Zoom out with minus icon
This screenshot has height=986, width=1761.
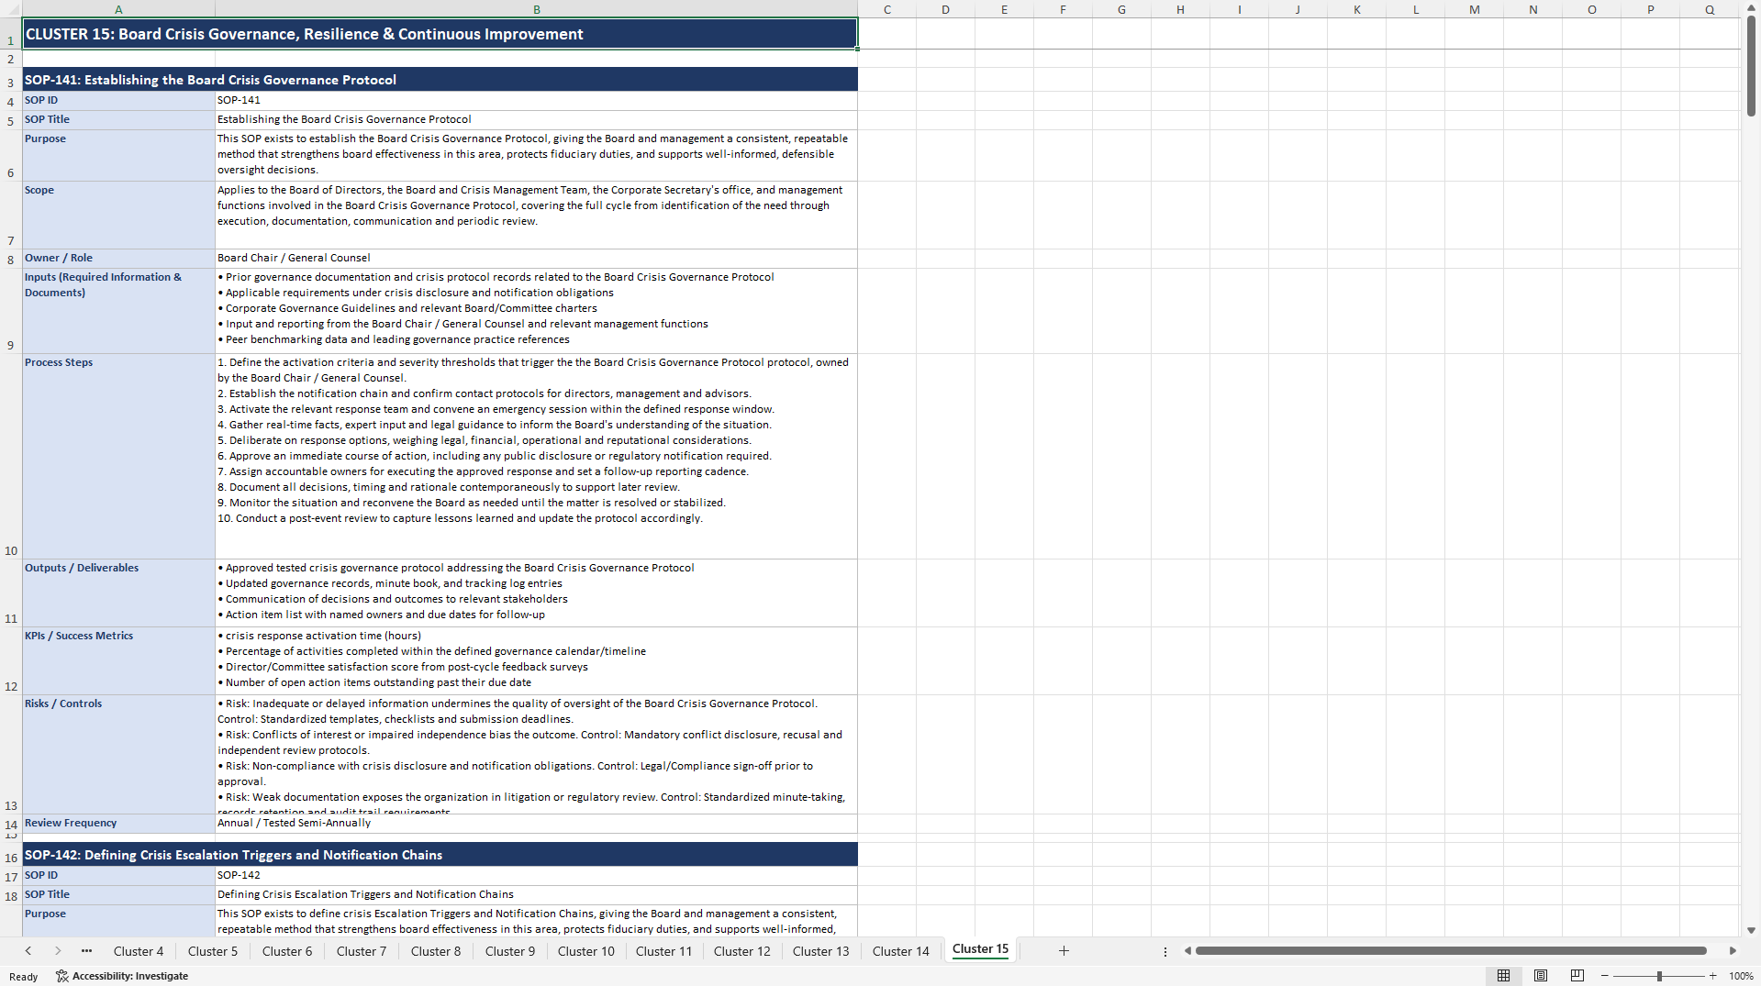[1605, 976]
